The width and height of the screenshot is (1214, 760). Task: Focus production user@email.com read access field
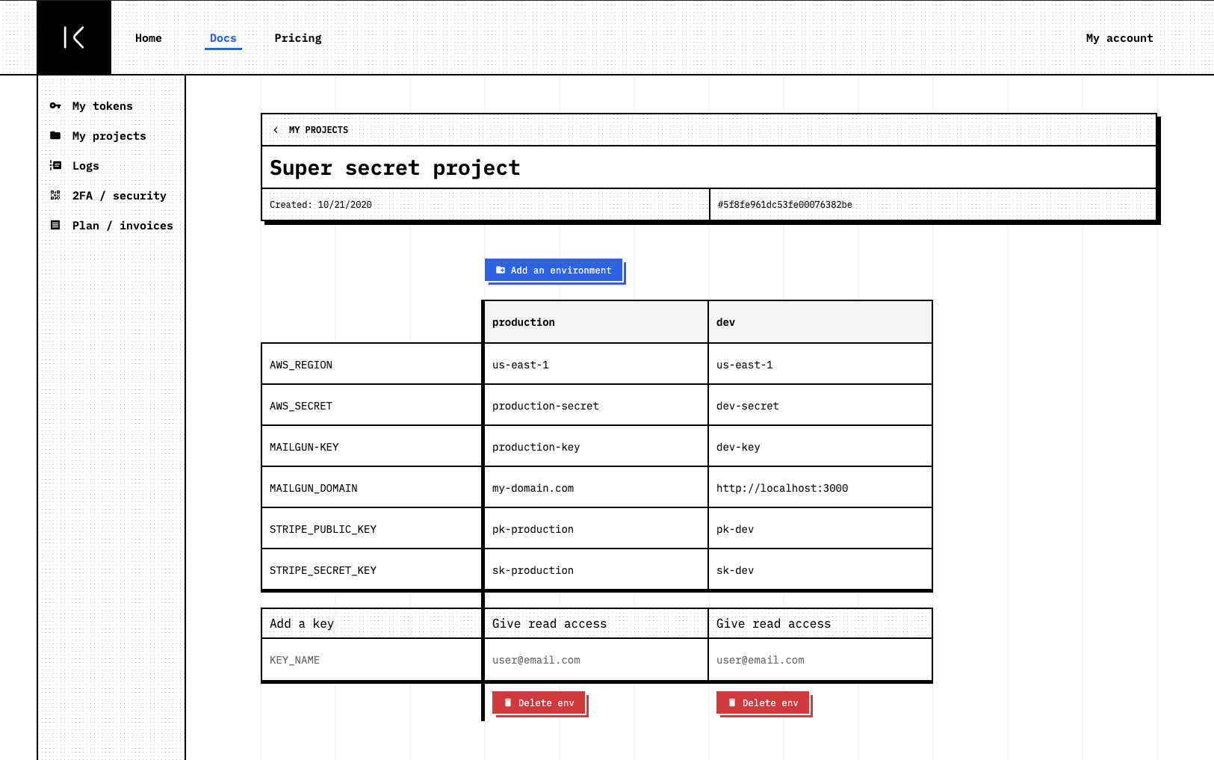pyautogui.click(x=596, y=660)
